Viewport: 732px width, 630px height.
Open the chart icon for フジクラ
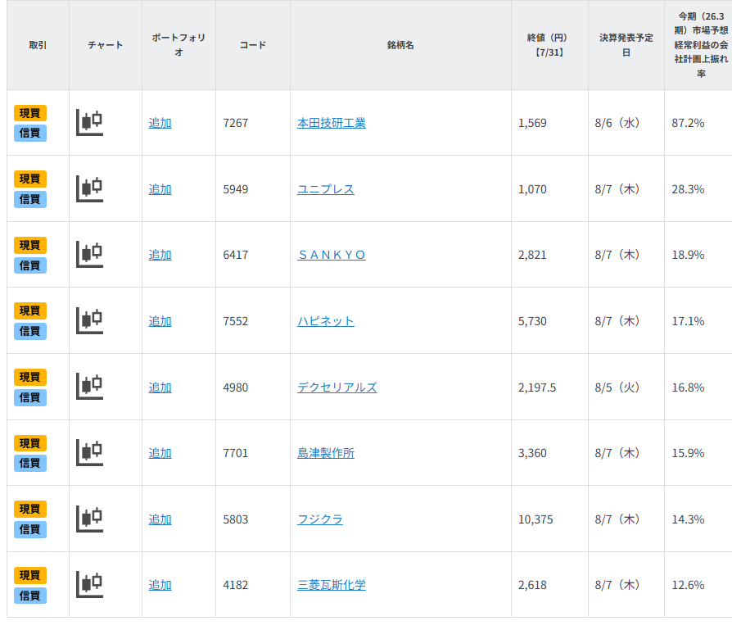[x=89, y=519]
